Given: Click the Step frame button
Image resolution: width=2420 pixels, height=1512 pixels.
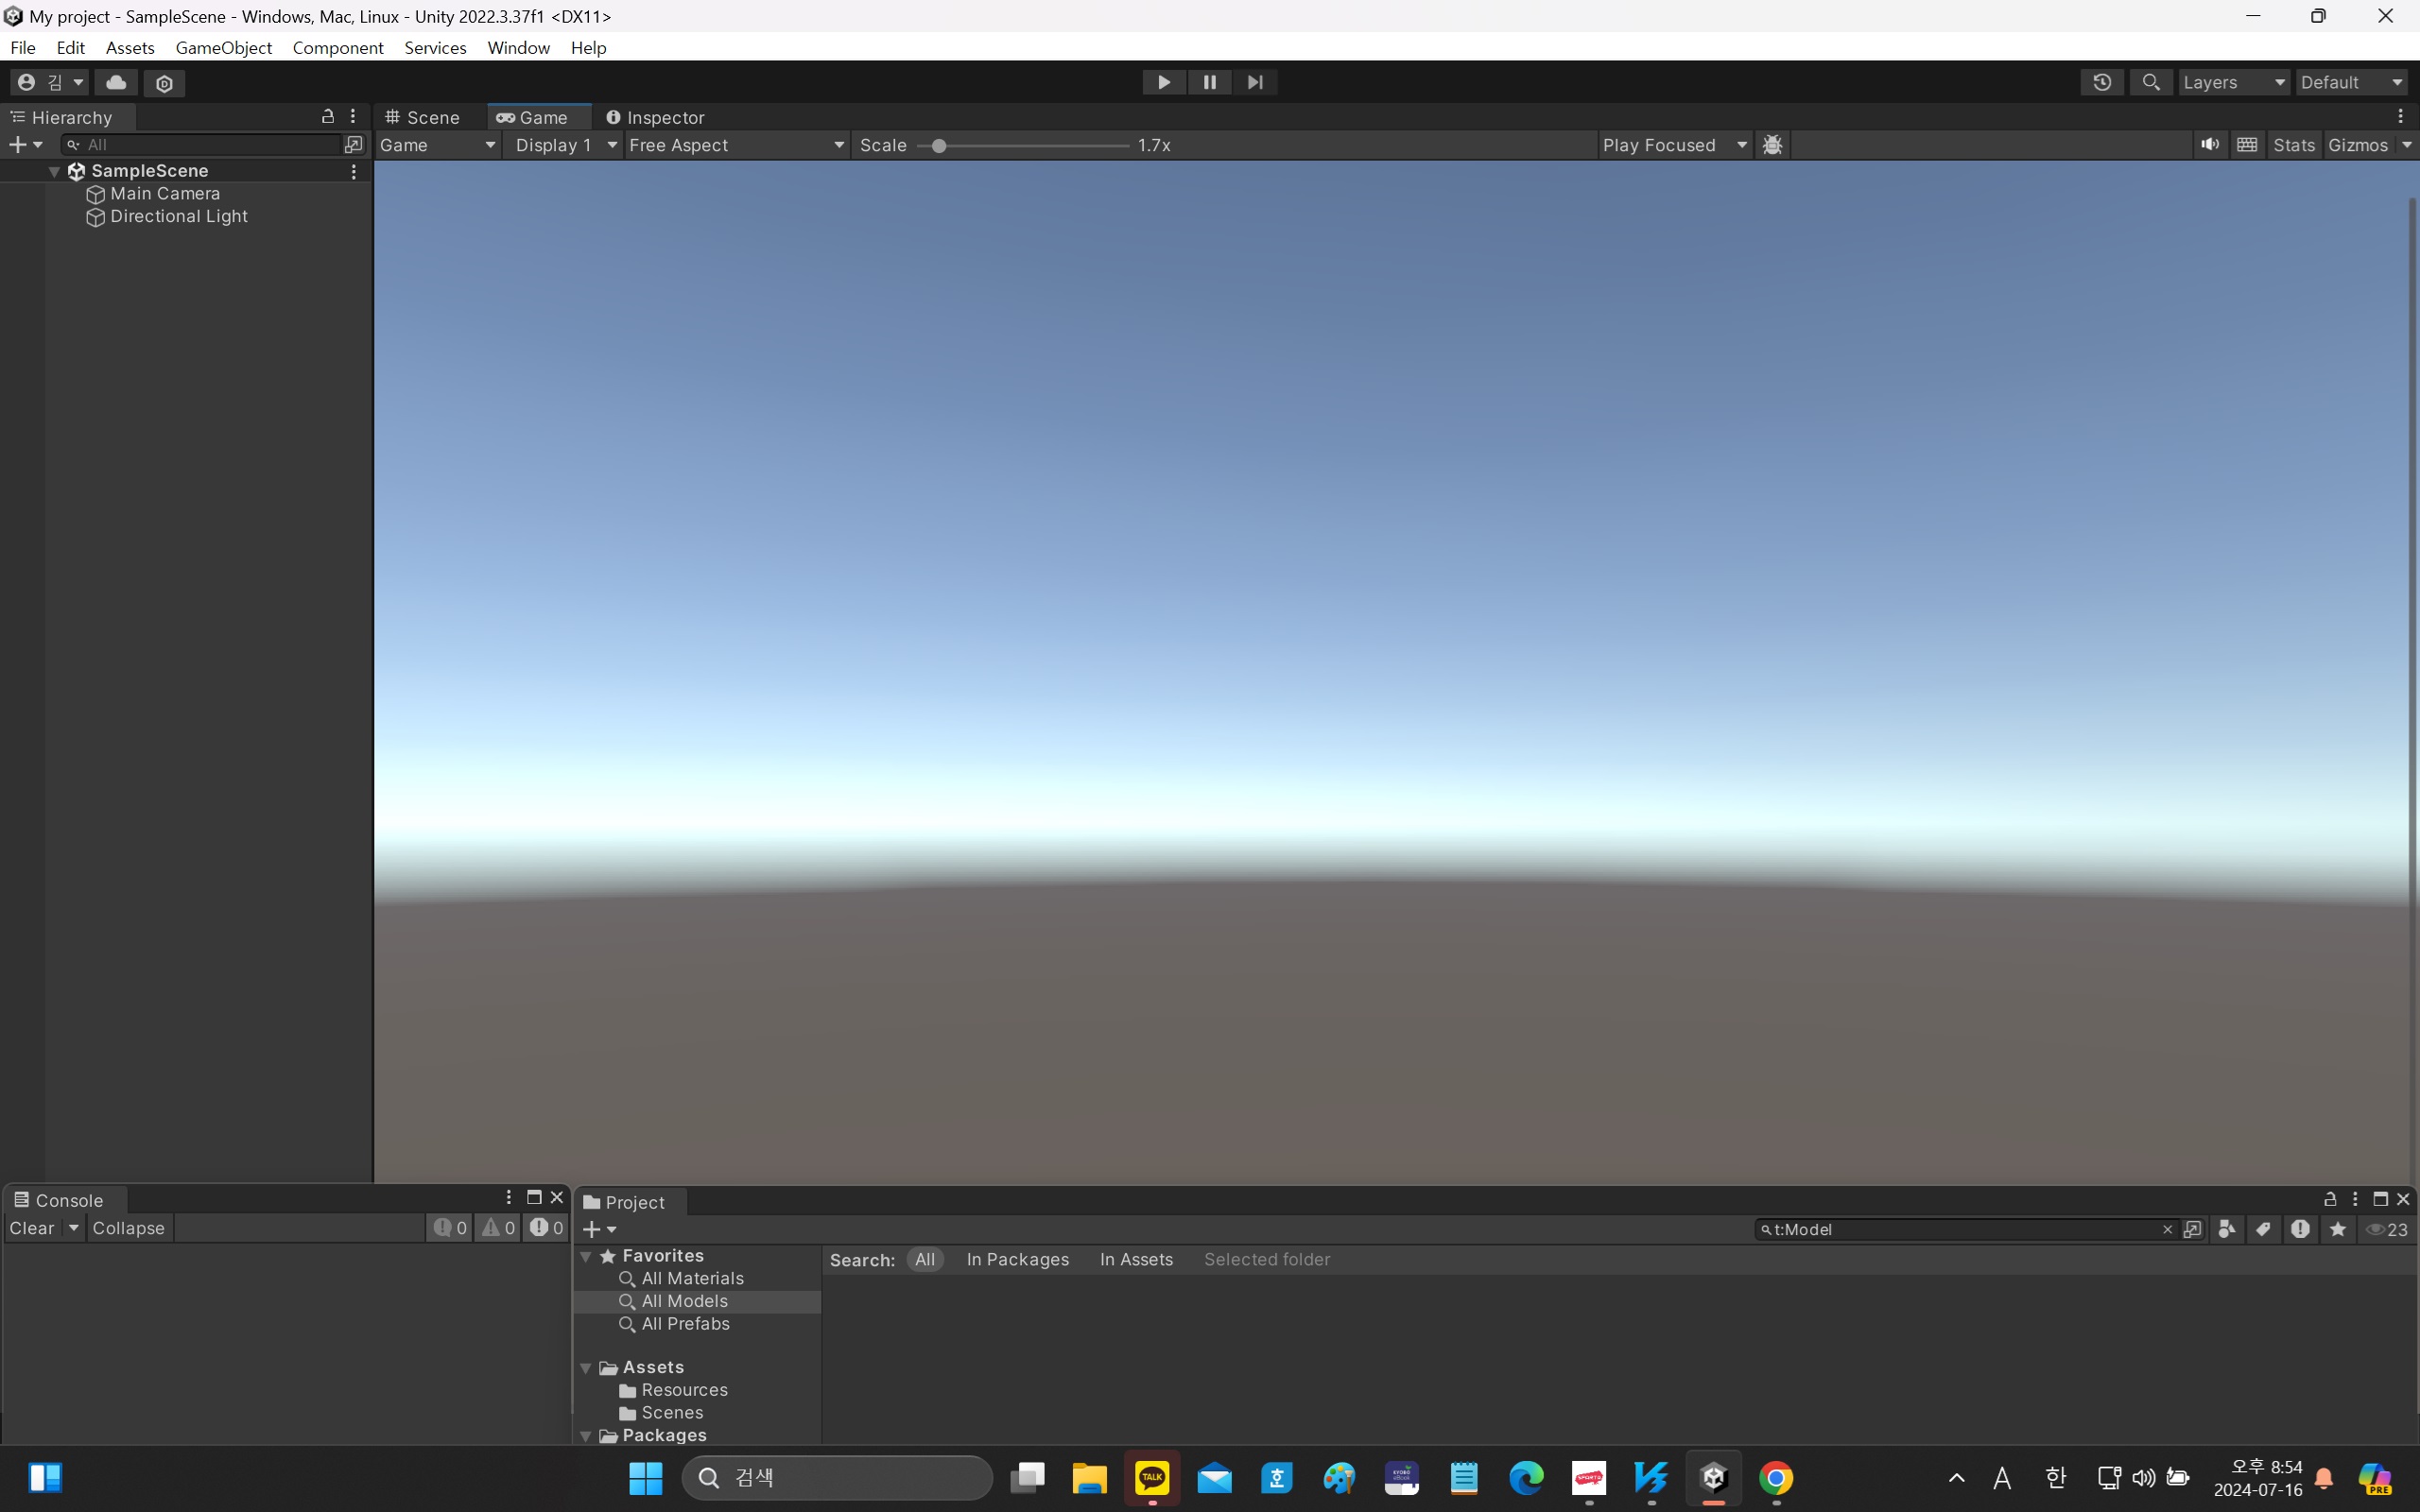Looking at the screenshot, I should 1255,82.
